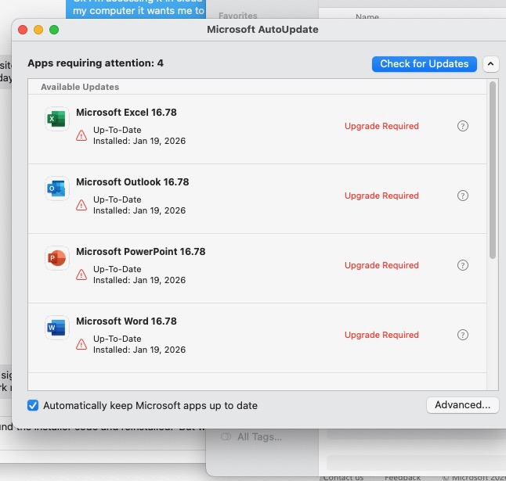Open help for PowerPoint upgrade requirement
The height and width of the screenshot is (481, 506).
pyautogui.click(x=462, y=265)
